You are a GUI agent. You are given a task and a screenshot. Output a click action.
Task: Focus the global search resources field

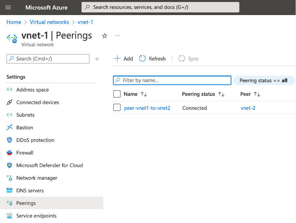click(160, 7)
